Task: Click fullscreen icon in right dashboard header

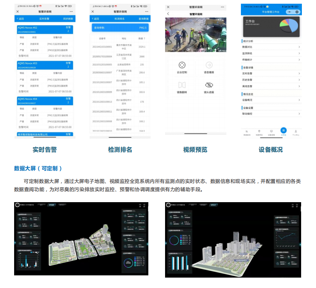Action: (293, 205)
